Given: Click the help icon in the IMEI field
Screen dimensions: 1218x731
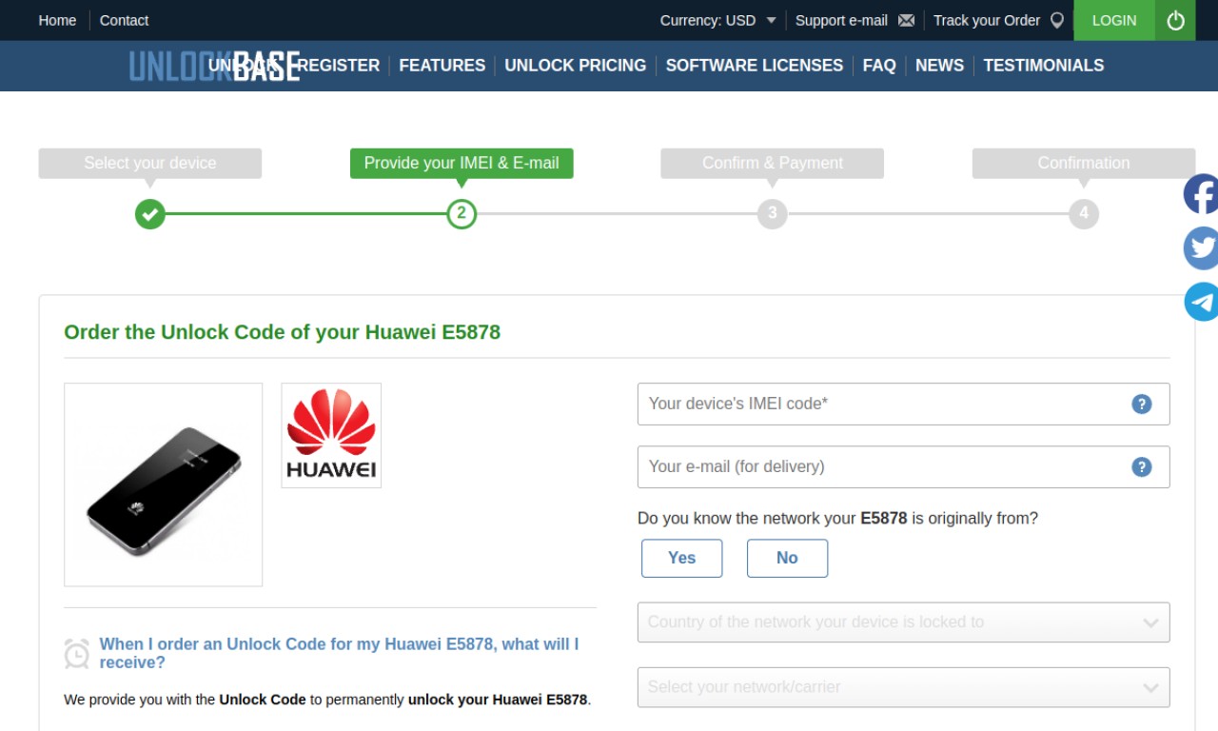Looking at the screenshot, I should point(1142,404).
